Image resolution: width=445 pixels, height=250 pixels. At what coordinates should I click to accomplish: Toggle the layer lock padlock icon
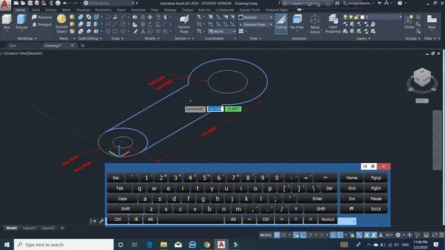click(x=357, y=17)
